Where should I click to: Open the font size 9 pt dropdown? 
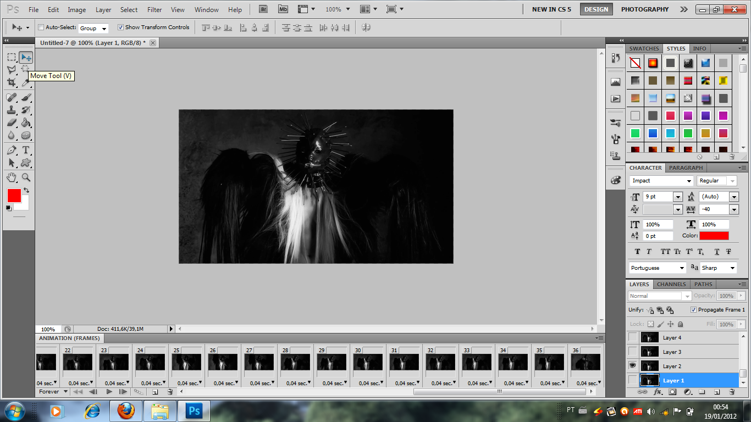(678, 197)
